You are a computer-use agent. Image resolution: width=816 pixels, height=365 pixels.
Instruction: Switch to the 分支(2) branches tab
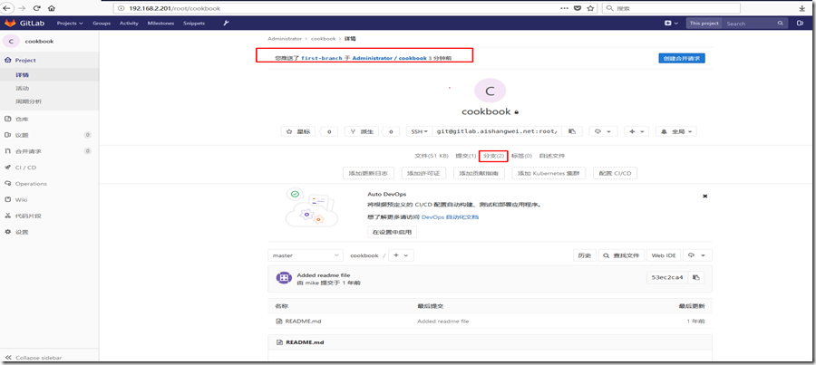pos(493,156)
